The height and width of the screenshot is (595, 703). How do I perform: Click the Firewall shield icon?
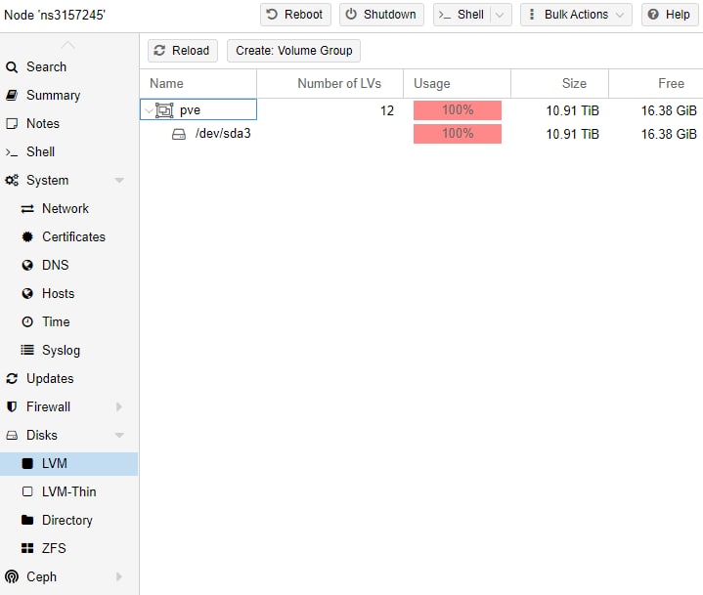coord(12,406)
